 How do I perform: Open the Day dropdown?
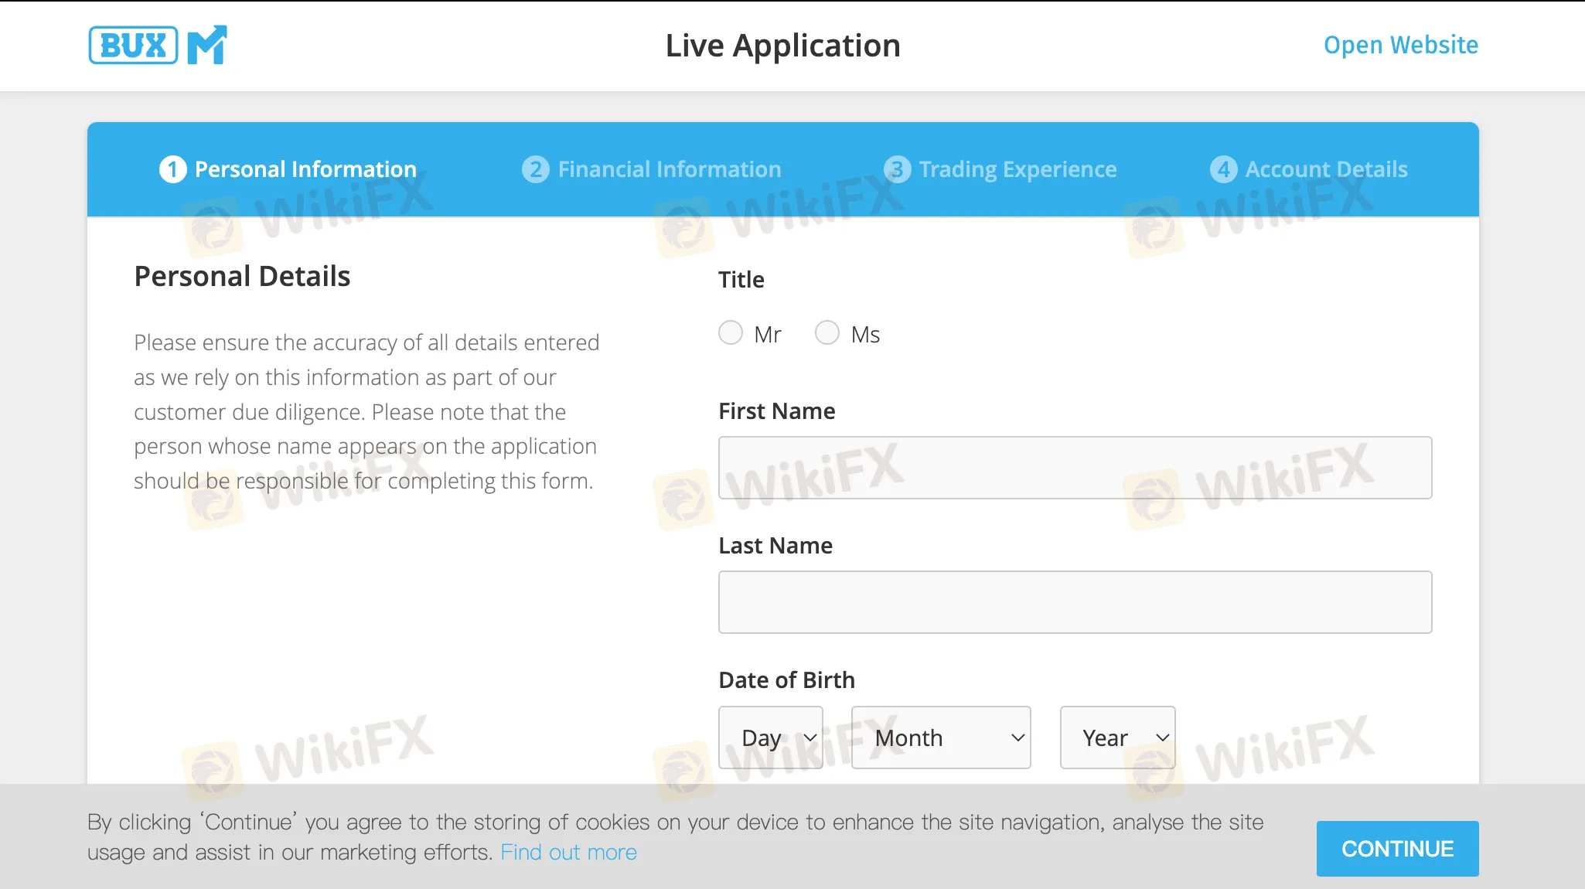point(770,737)
